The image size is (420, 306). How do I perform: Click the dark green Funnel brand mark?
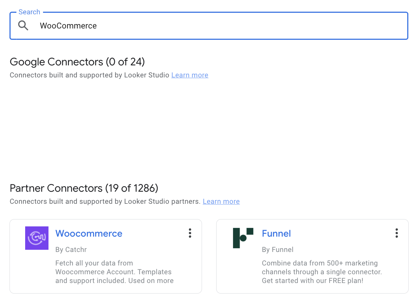[x=243, y=238]
